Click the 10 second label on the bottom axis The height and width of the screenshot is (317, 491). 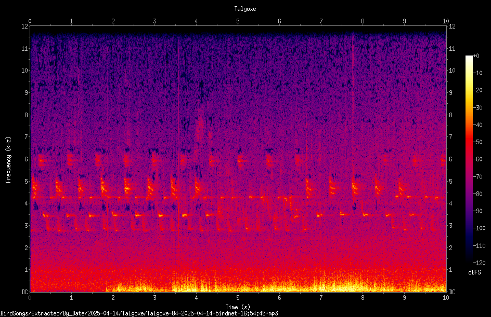point(446,298)
